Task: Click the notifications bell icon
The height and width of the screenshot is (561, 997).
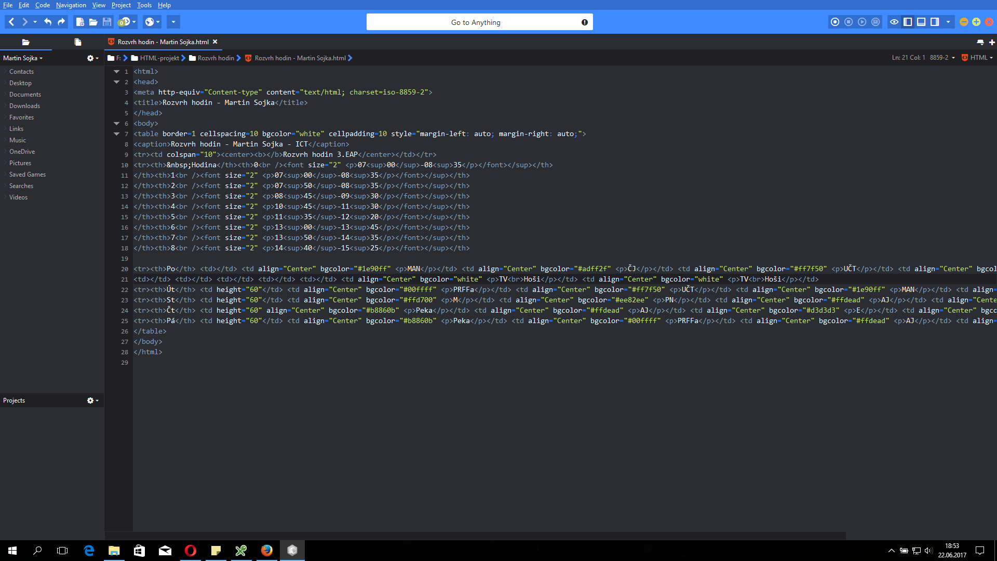Action: pyautogui.click(x=980, y=42)
